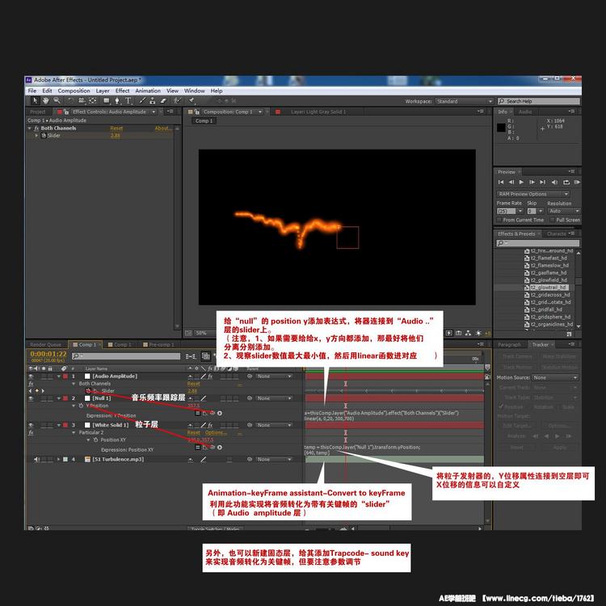Select the Puppet Pin tool
Image resolution: width=606 pixels, height=606 pixels.
coord(191,101)
